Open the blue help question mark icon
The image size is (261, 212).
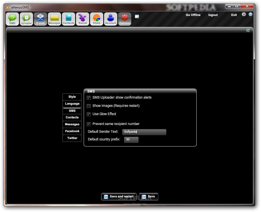250,14
